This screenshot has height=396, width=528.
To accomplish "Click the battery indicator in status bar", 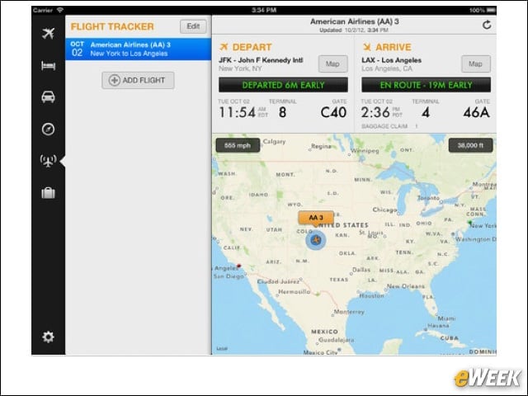I will (492, 10).
